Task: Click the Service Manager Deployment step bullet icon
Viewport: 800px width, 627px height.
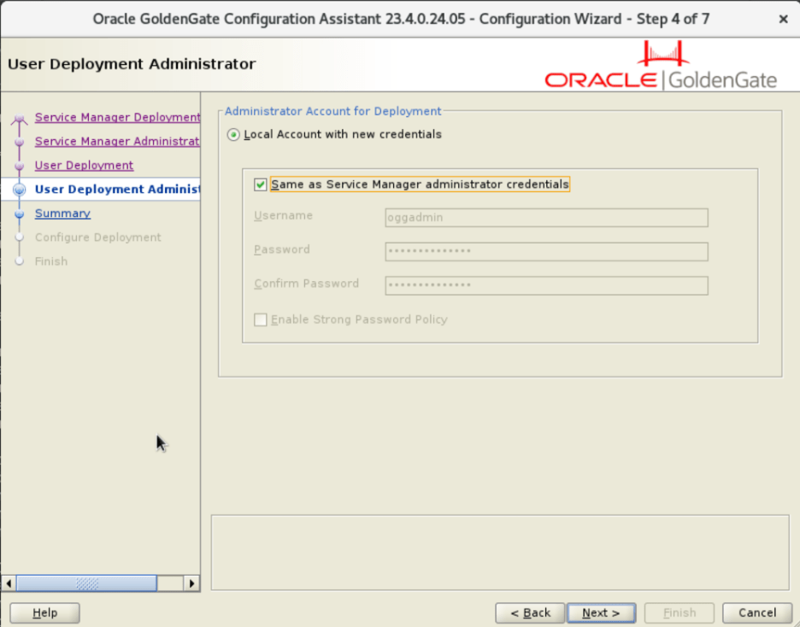Action: [x=20, y=118]
